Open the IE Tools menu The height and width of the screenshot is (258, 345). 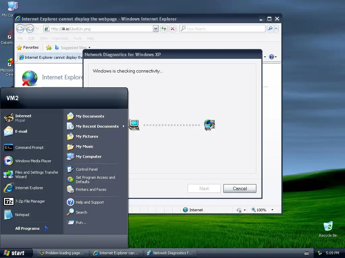(77, 38)
